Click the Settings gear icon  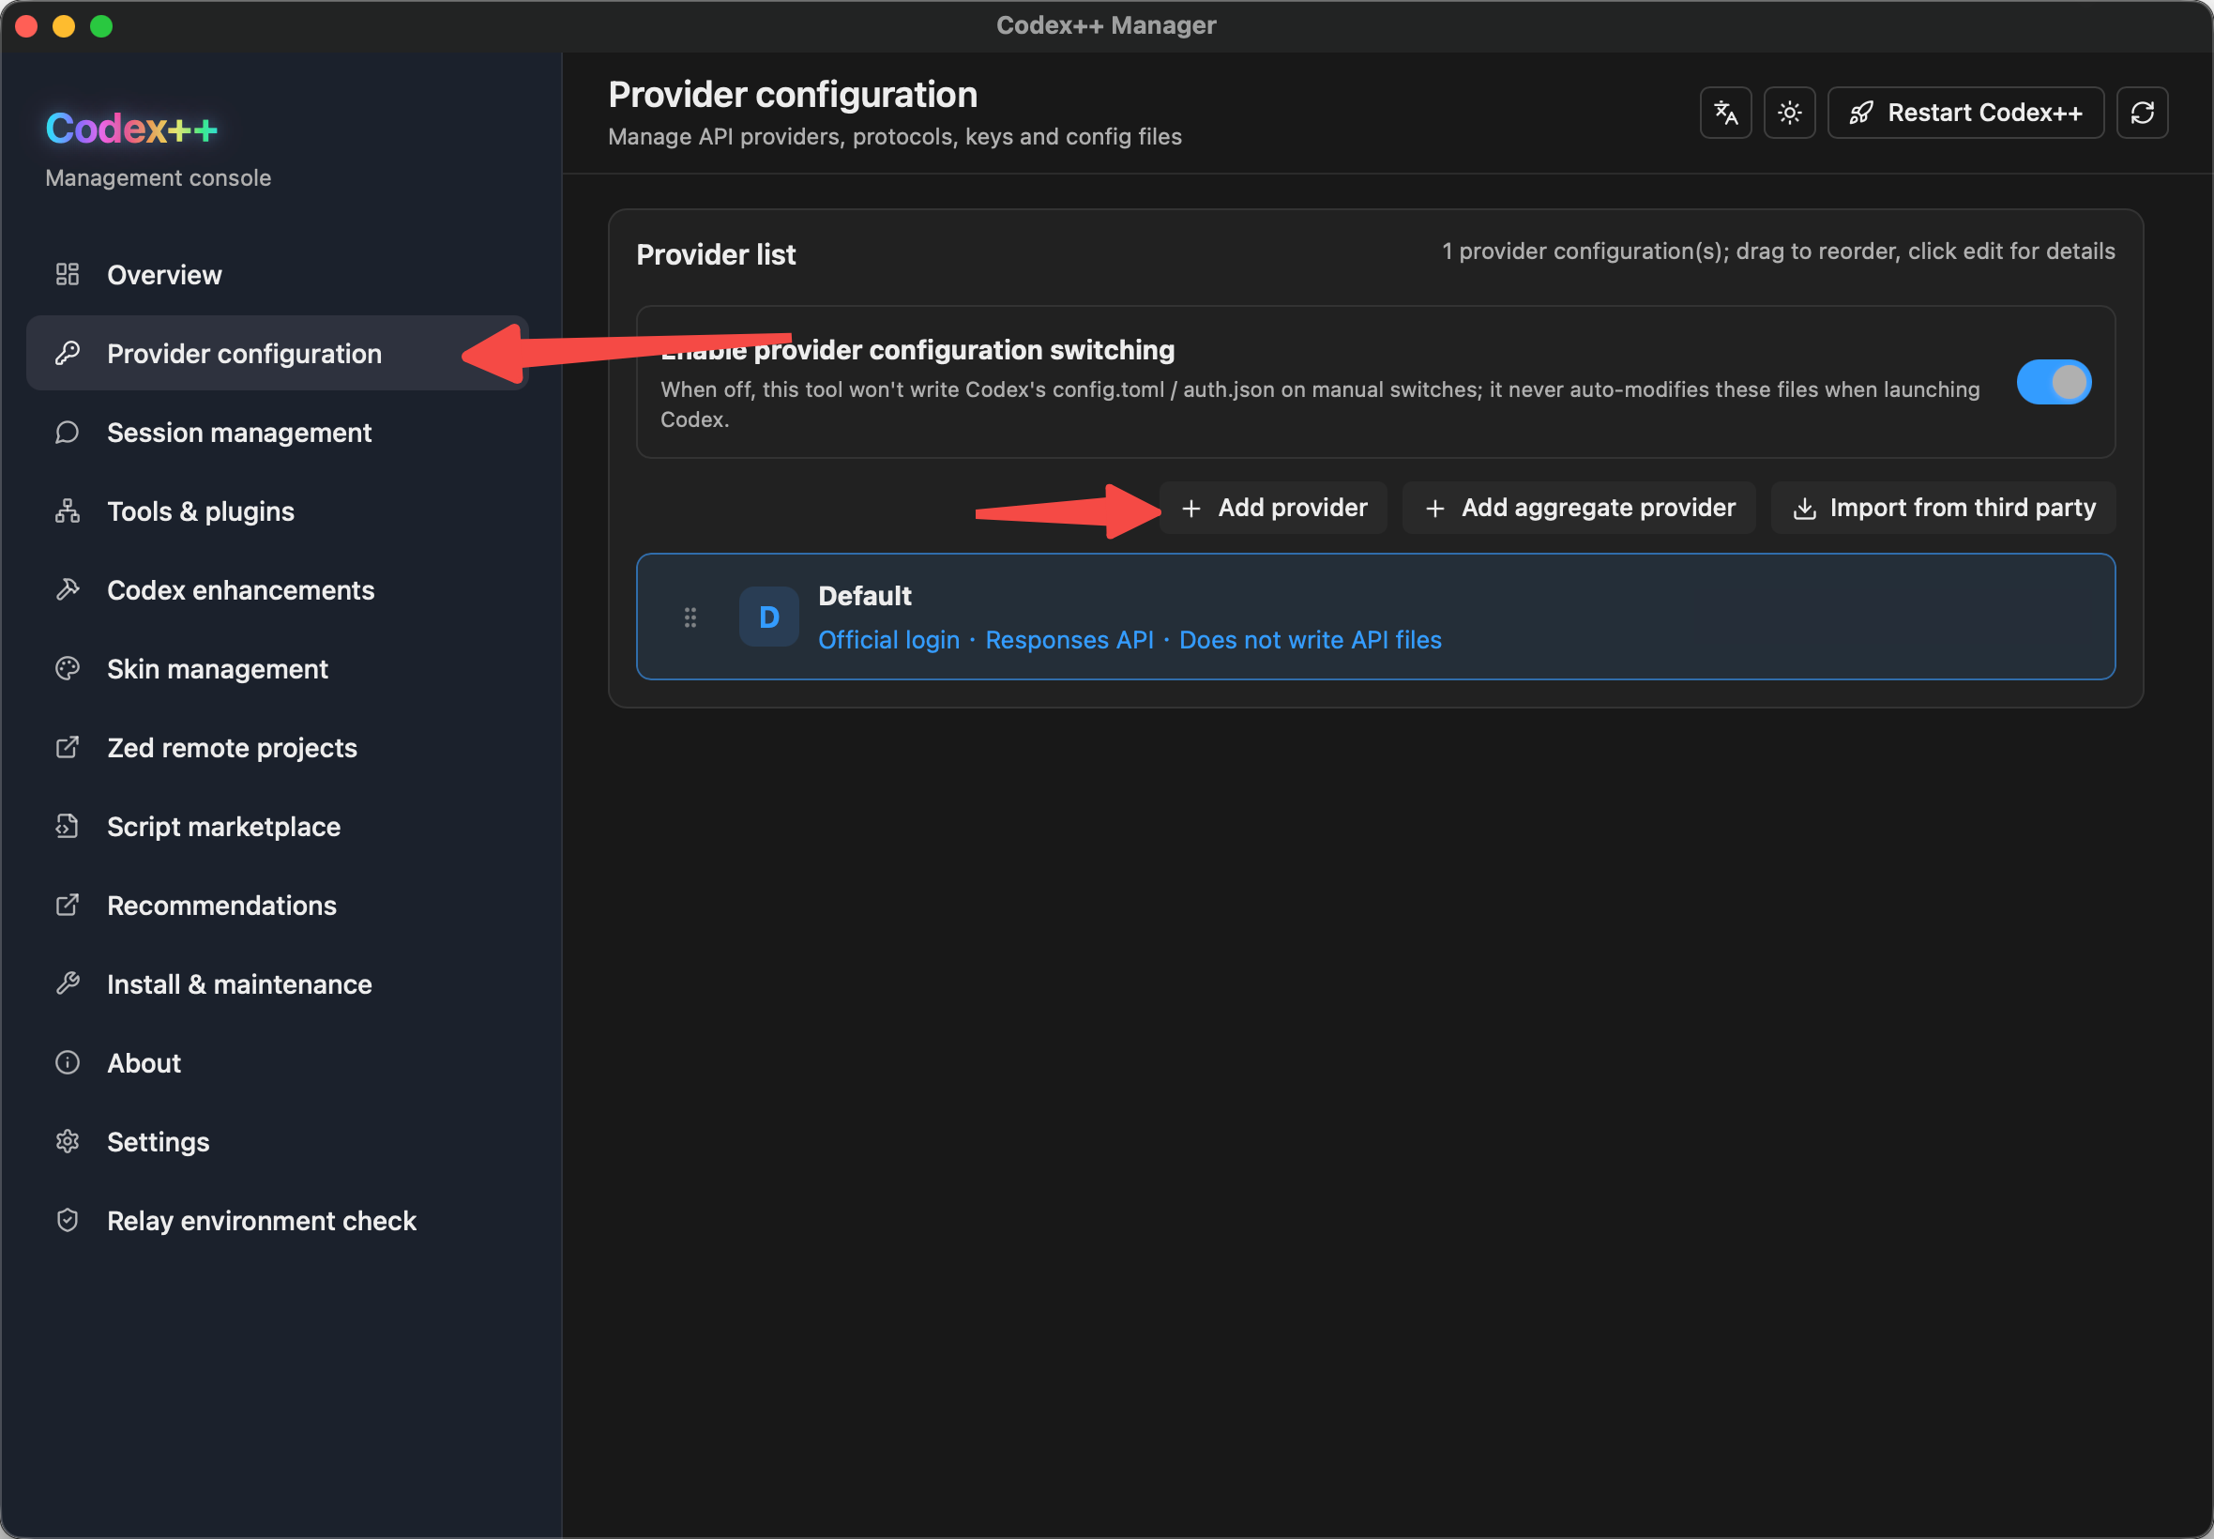(x=68, y=1142)
